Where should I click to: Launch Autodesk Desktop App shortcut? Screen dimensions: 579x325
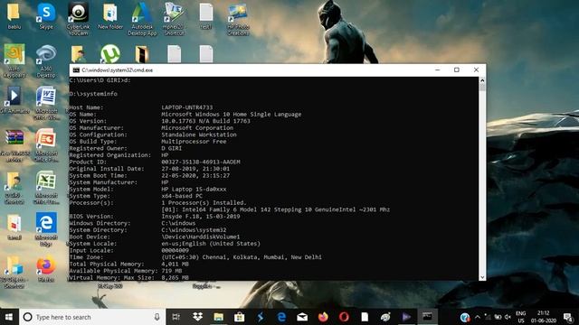(142, 18)
